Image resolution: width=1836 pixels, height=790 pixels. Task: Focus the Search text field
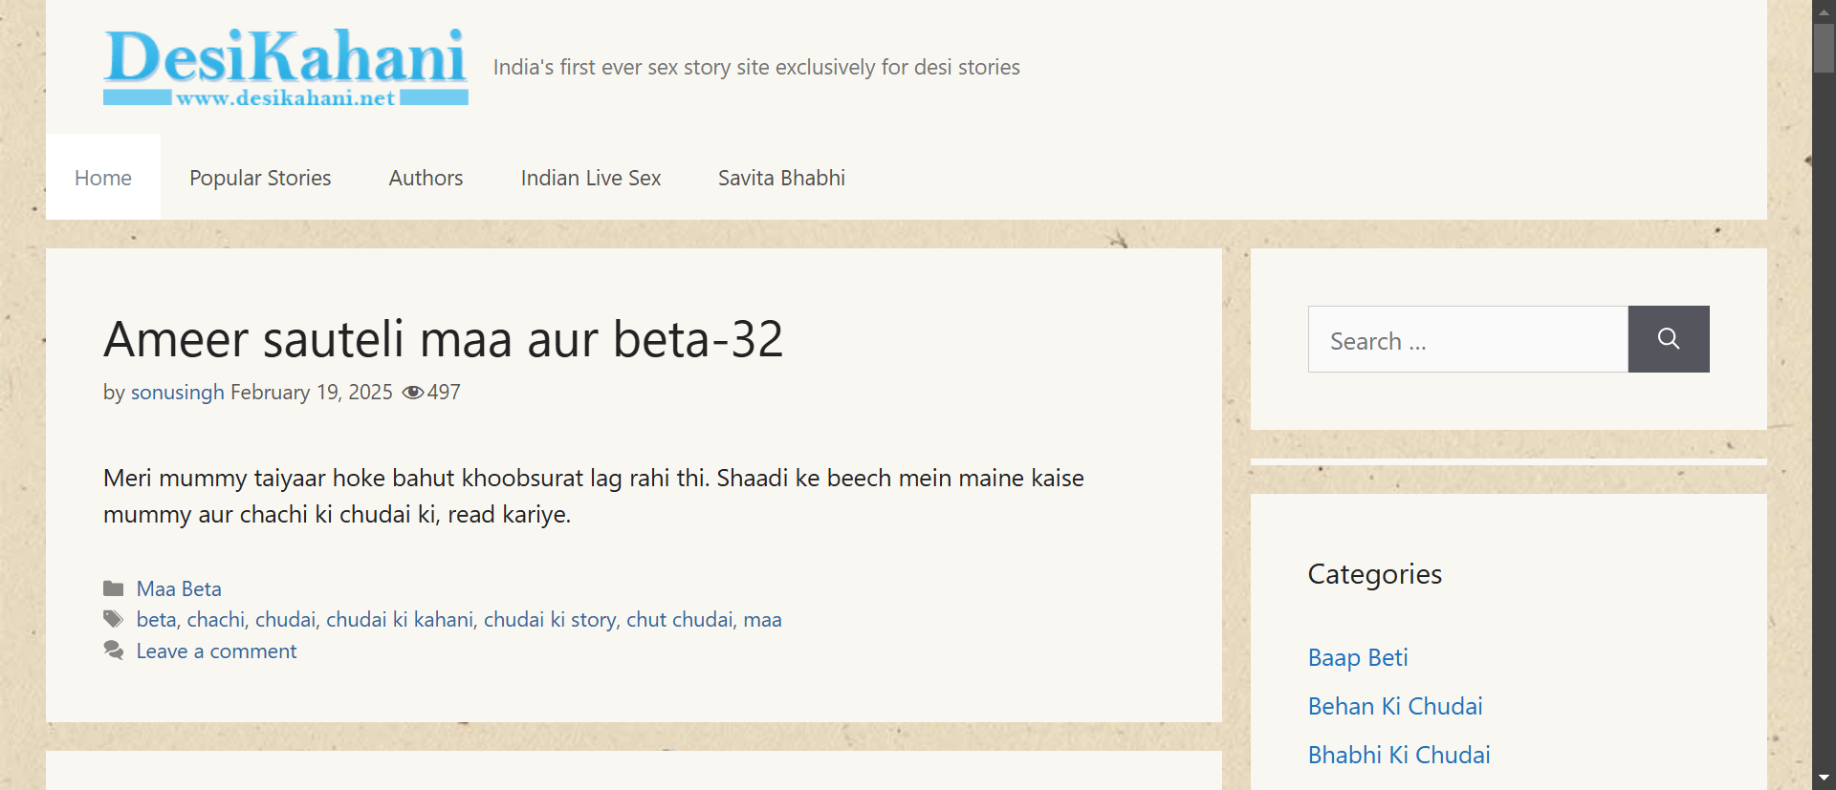(x=1467, y=340)
